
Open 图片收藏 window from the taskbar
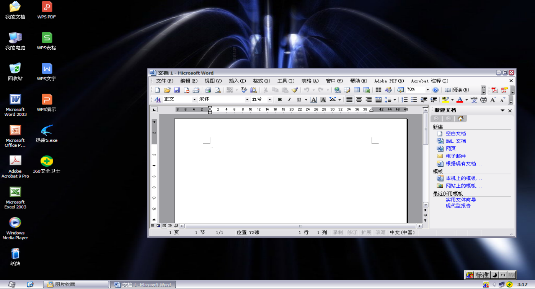click(76, 284)
